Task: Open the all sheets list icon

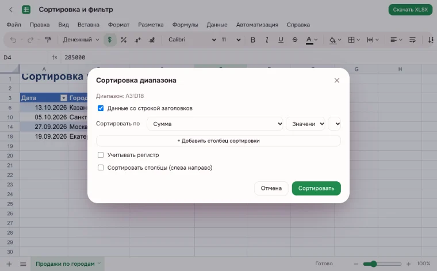Action: 23,264
